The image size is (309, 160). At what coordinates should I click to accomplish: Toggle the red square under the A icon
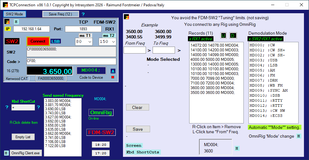click(x=113, y=77)
